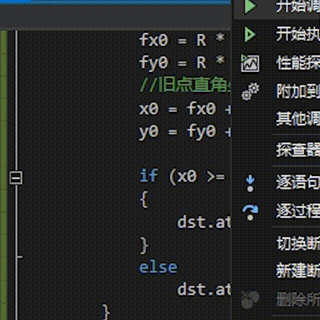Viewport: 320px width, 320px height.
Task: Click the closing brace below the else block
Action: click(106, 312)
